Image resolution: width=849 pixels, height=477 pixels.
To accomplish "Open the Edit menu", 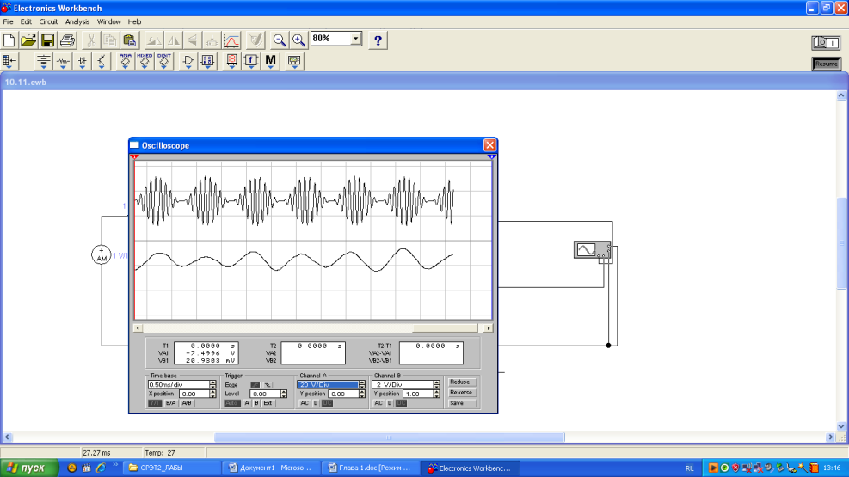I will (26, 22).
